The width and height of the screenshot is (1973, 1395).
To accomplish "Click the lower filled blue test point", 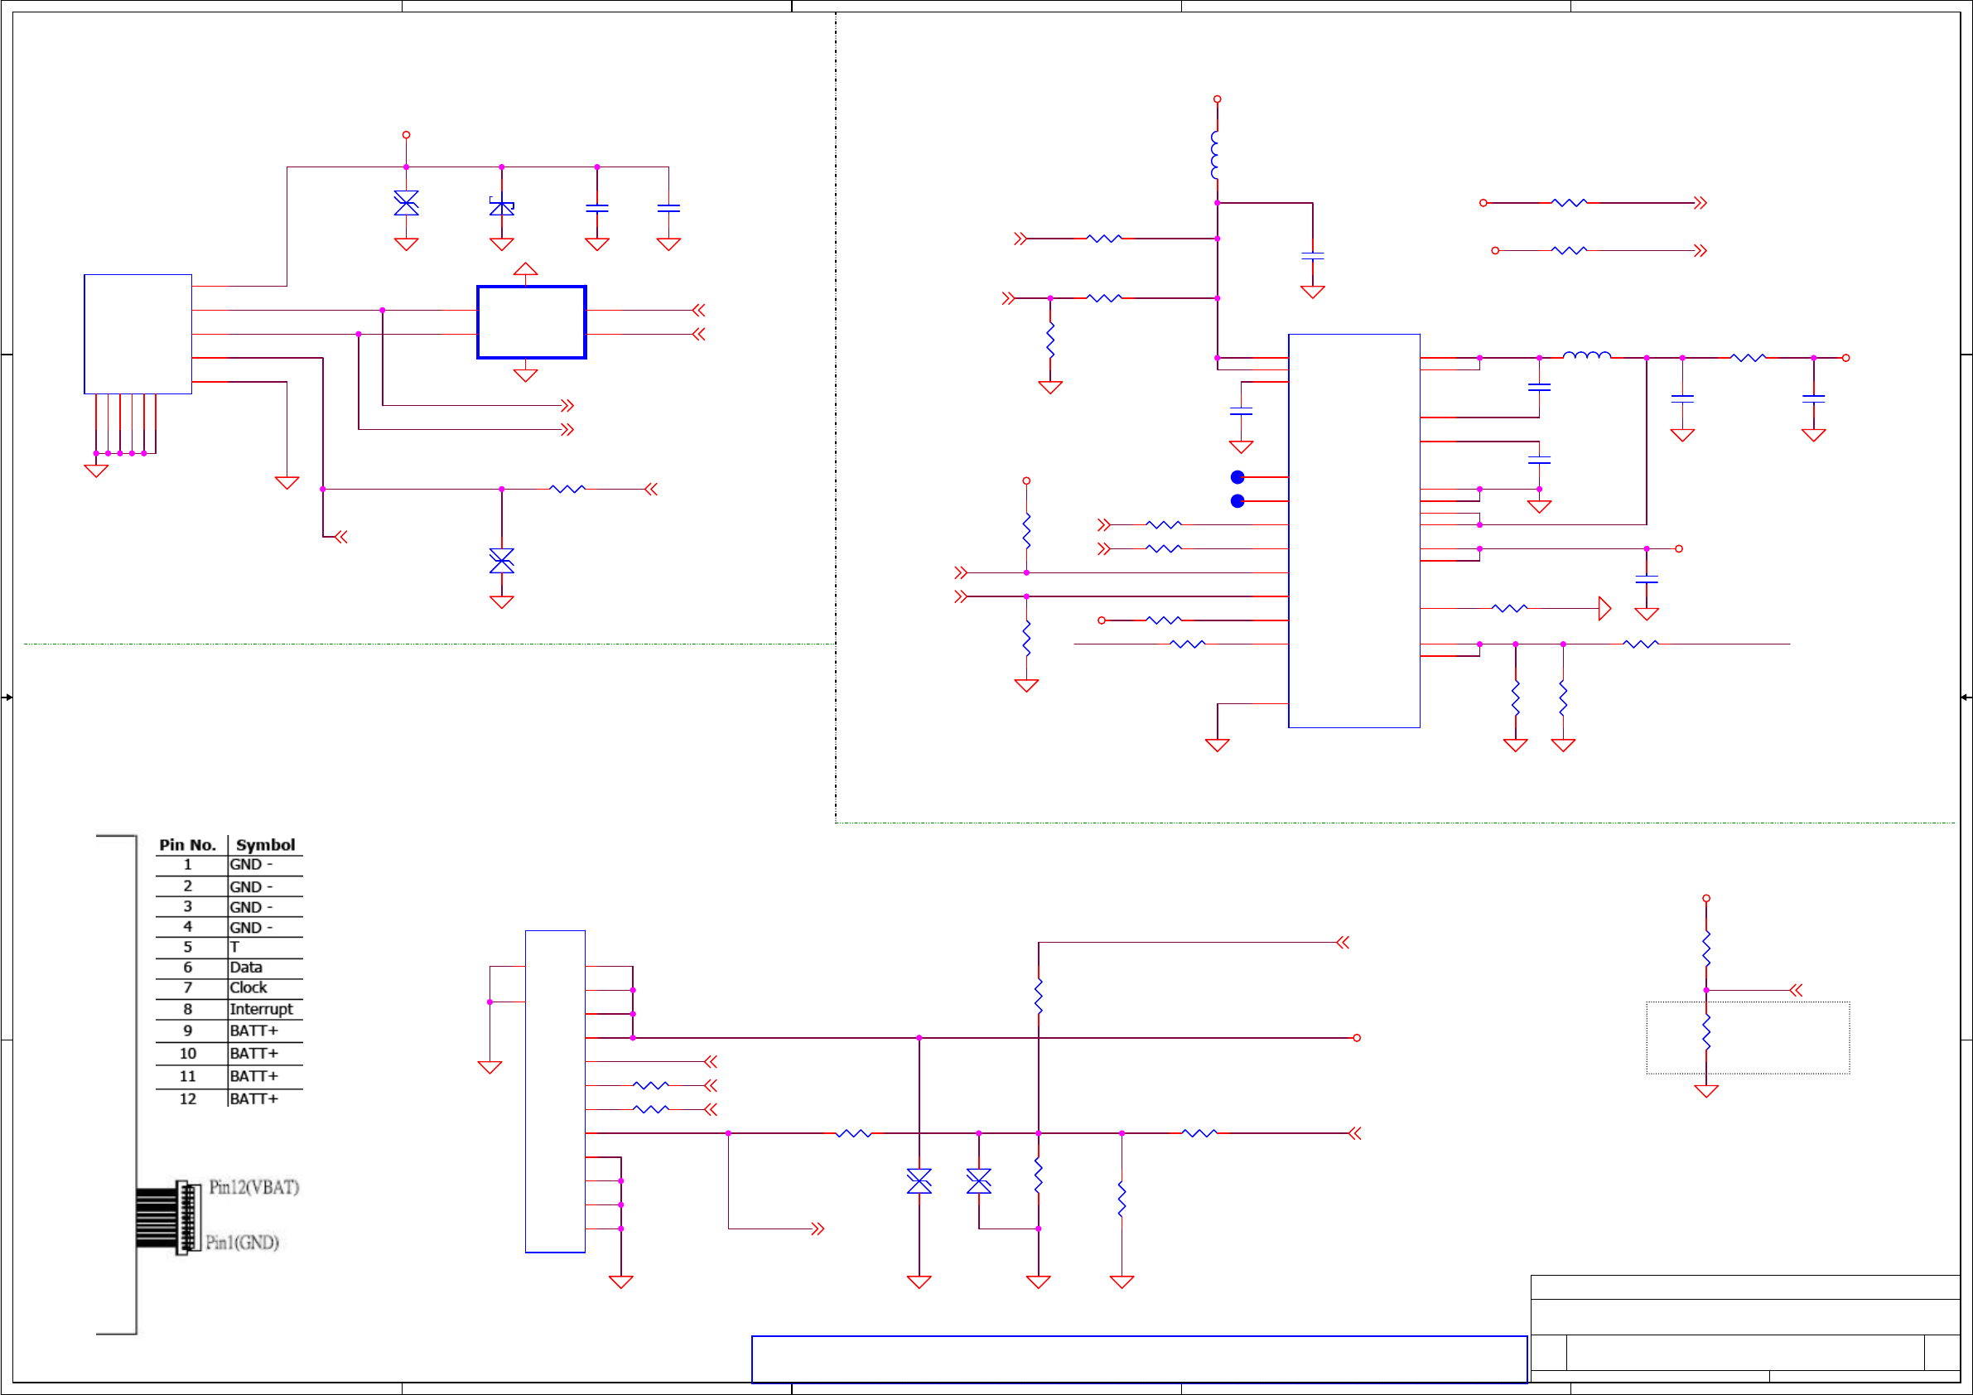I will pyautogui.click(x=1237, y=501).
